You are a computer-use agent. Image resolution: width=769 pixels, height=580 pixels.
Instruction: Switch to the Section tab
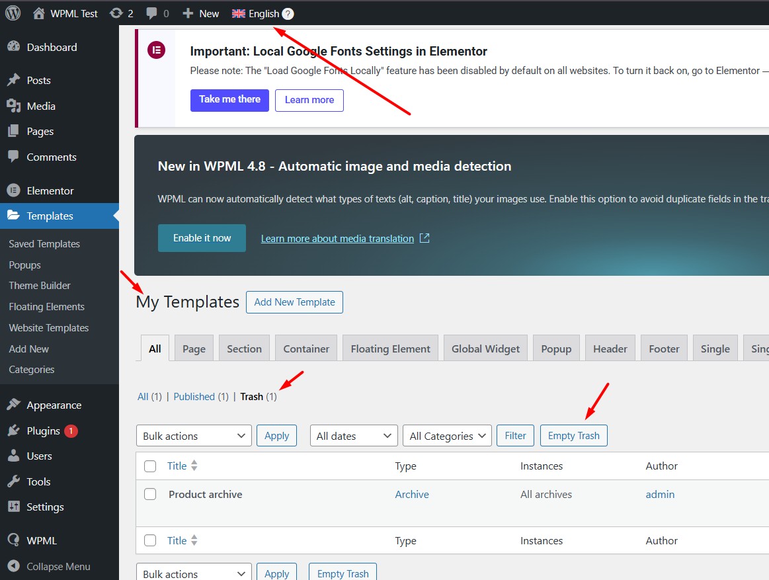point(244,349)
